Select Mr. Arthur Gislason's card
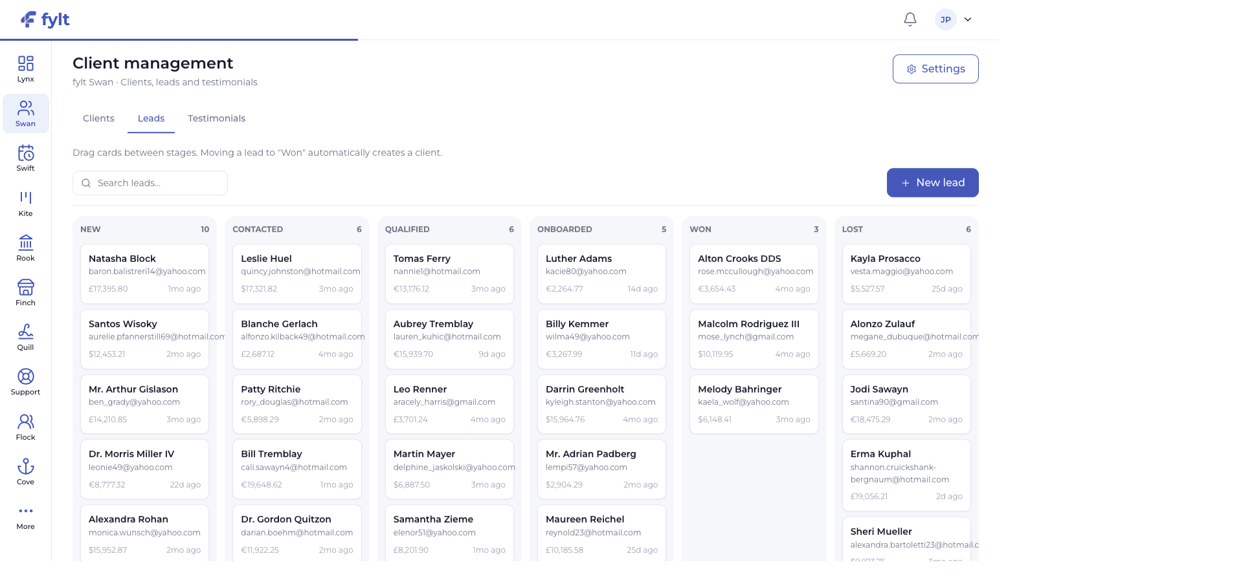 point(144,404)
